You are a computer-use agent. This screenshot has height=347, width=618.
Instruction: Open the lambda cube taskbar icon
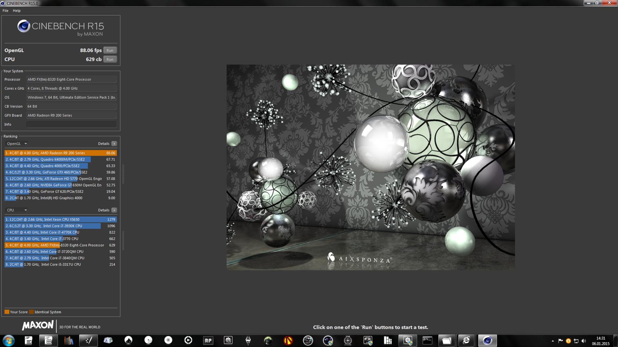108,340
